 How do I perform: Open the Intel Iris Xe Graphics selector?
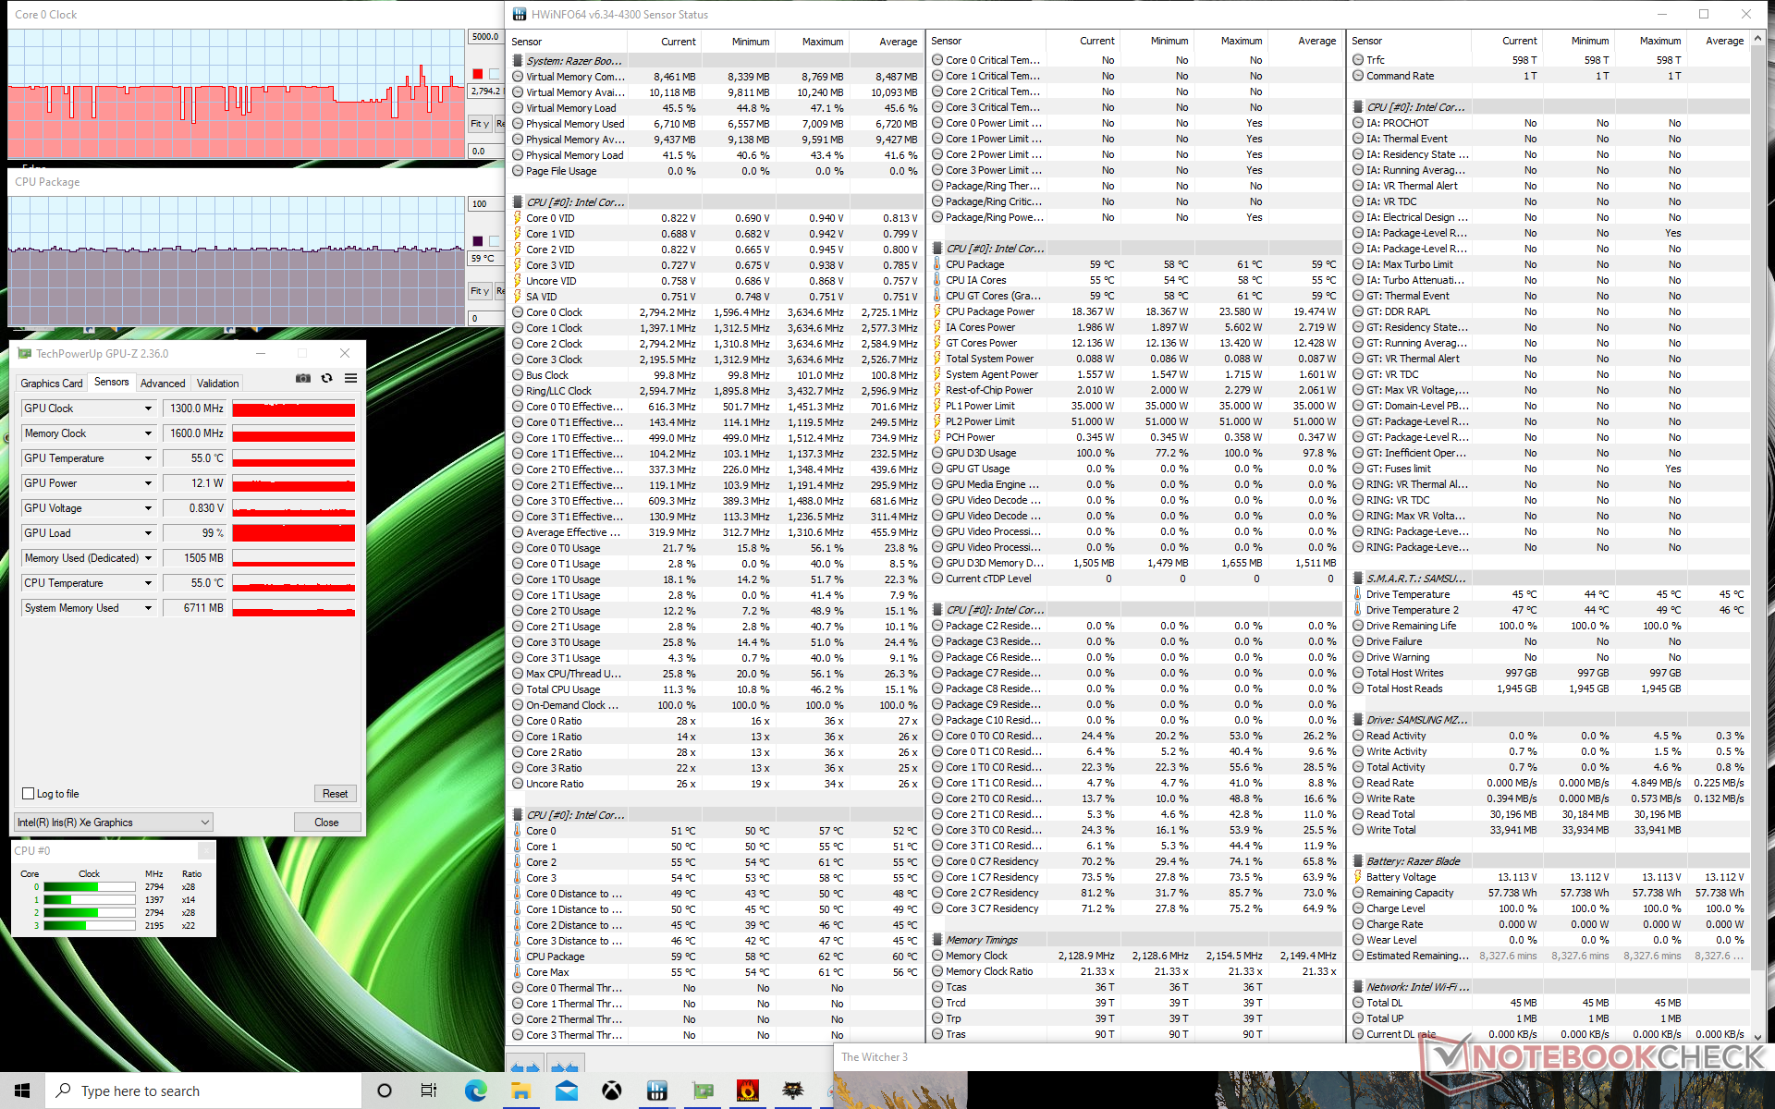click(114, 823)
